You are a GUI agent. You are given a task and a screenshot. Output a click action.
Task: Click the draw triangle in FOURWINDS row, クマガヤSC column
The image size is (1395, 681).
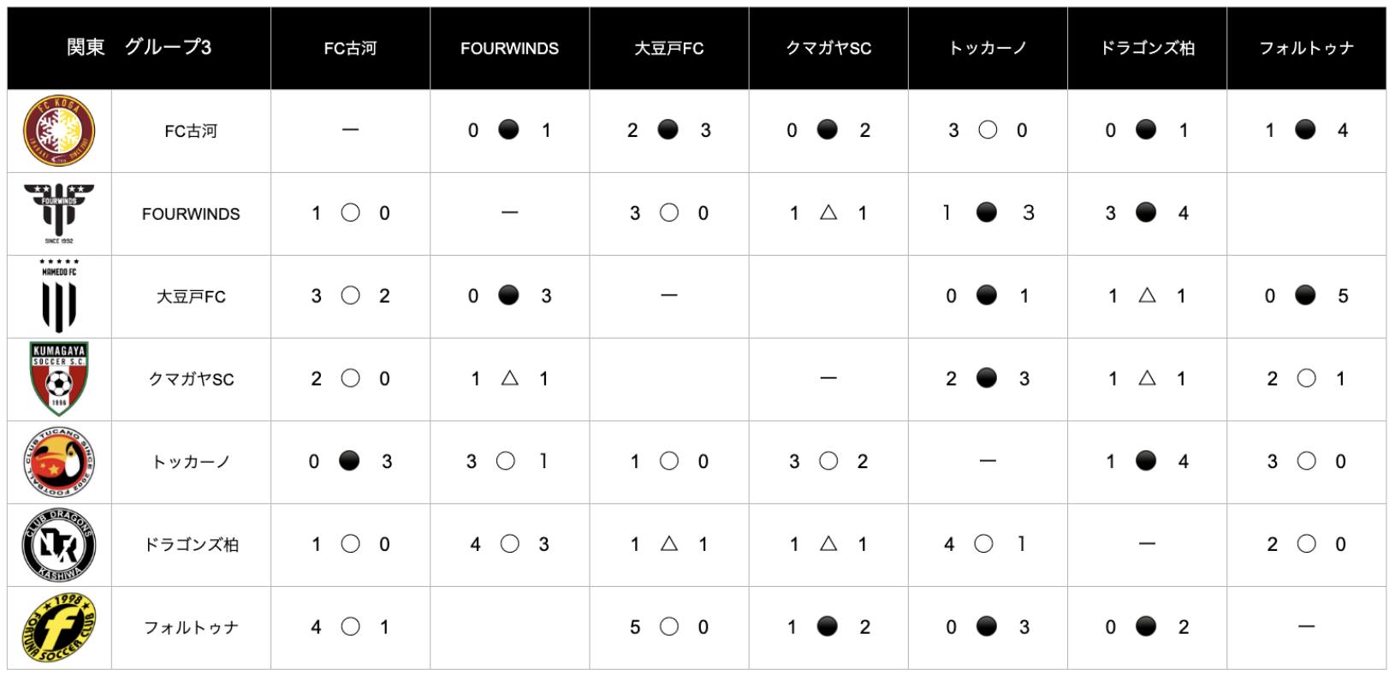point(828,212)
